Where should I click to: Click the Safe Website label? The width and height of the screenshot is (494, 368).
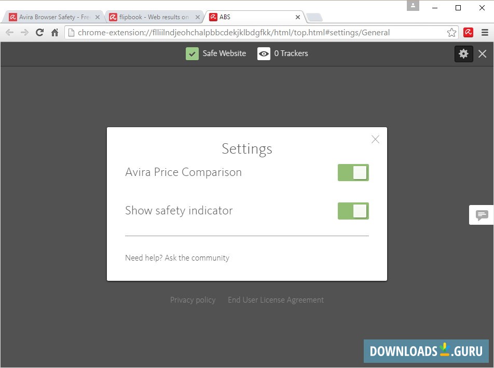point(224,53)
